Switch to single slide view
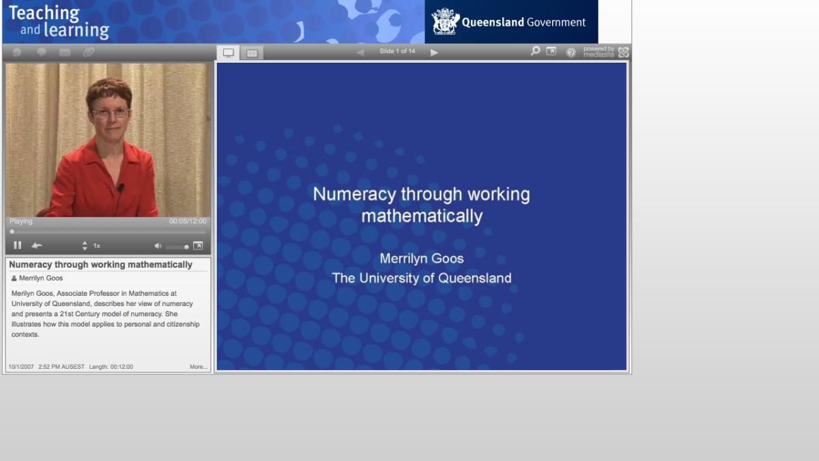 pos(229,52)
